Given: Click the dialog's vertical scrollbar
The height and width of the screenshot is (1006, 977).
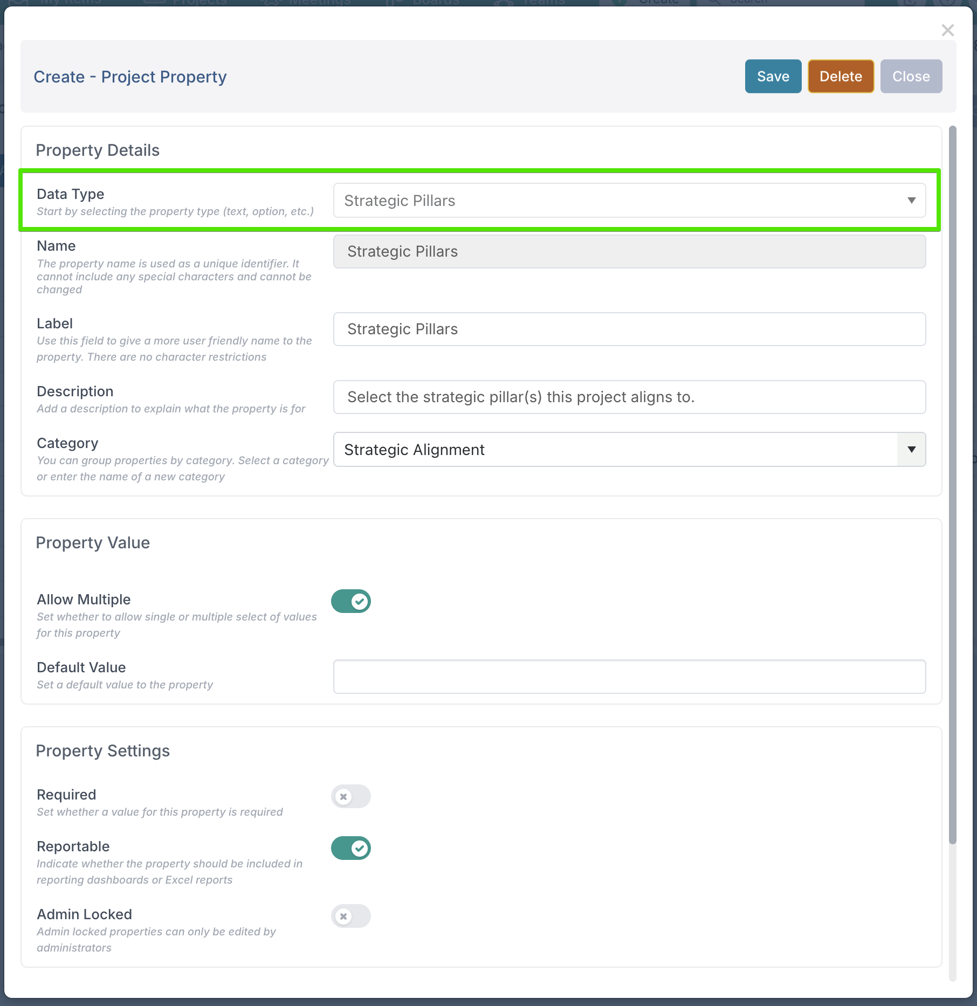Looking at the screenshot, I should pos(952,485).
